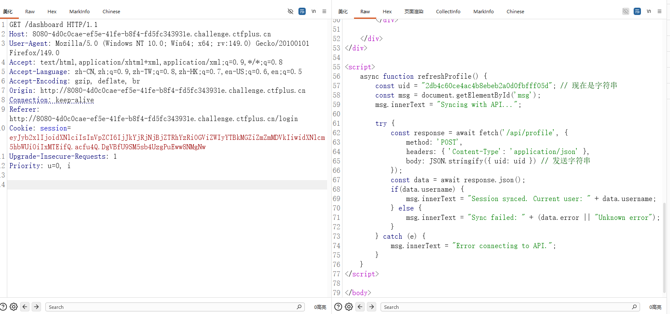Toggle hidden characters icon in response pane

coord(626,12)
